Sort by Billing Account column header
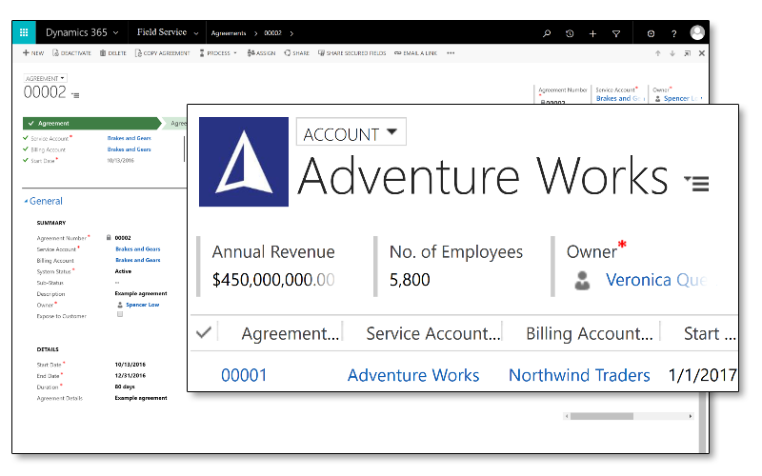The image size is (762, 476). point(590,334)
